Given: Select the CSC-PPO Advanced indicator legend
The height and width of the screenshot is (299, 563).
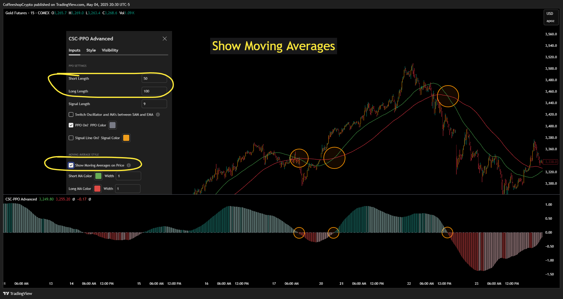Looking at the screenshot, I should coord(21,199).
